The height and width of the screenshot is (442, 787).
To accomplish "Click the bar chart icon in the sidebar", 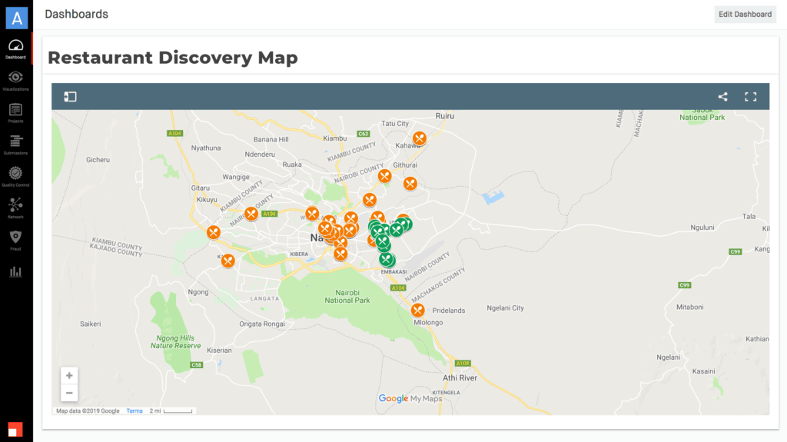I will click(x=15, y=271).
